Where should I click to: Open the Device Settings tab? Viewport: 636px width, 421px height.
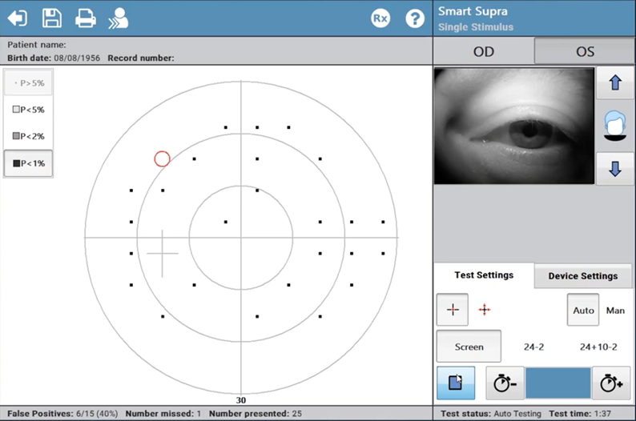point(582,276)
